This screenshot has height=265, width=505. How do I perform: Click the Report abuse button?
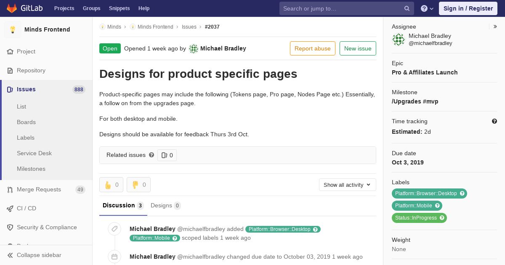pos(312,48)
